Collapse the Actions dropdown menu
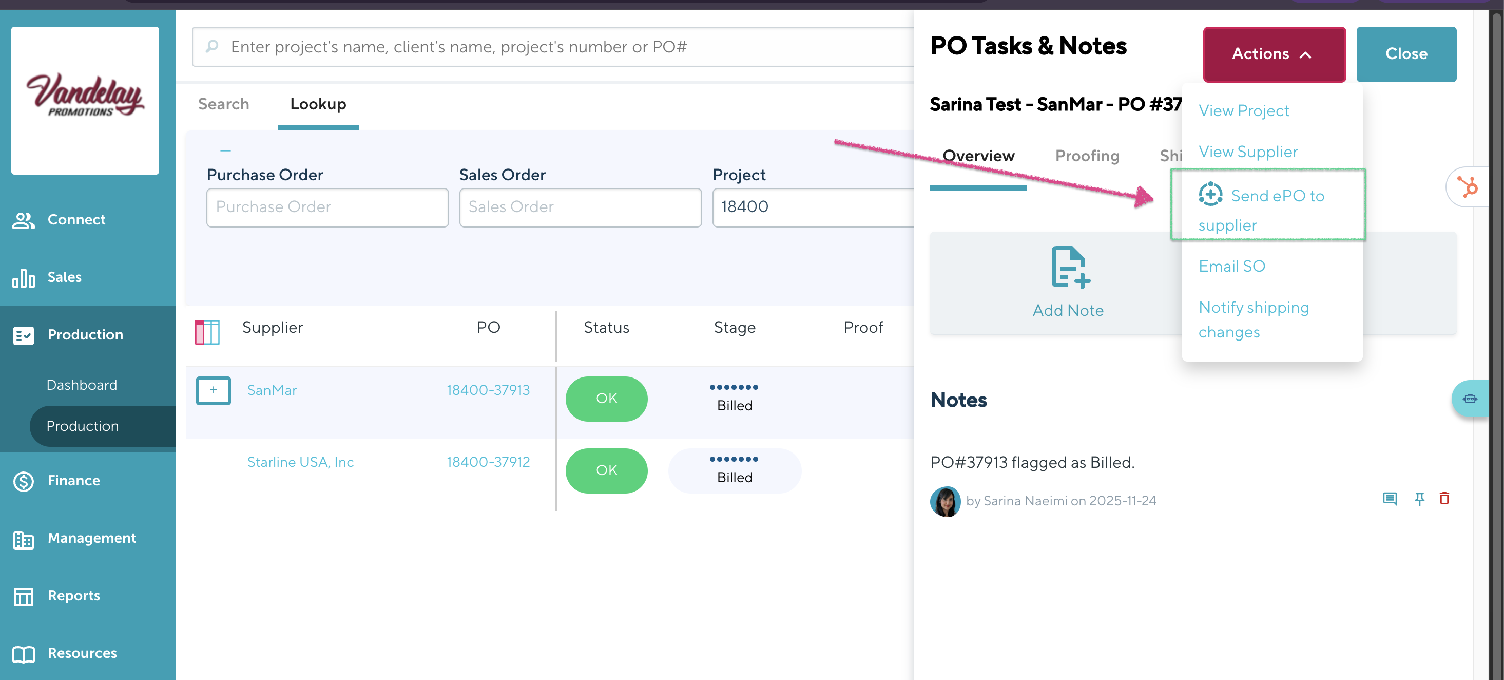1504x680 pixels. [x=1274, y=54]
